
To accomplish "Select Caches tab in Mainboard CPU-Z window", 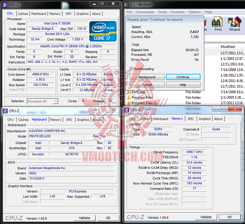I will click(23, 120).
